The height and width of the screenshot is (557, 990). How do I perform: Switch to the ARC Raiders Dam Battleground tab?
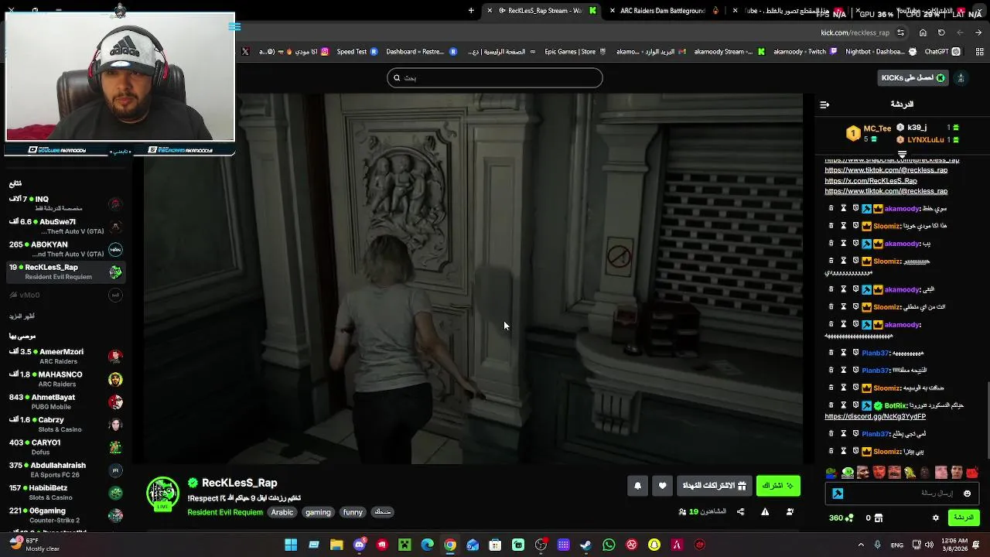[x=663, y=11]
